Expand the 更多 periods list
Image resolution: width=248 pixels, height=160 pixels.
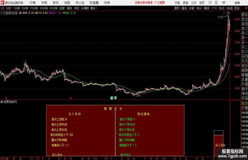click(x=94, y=8)
